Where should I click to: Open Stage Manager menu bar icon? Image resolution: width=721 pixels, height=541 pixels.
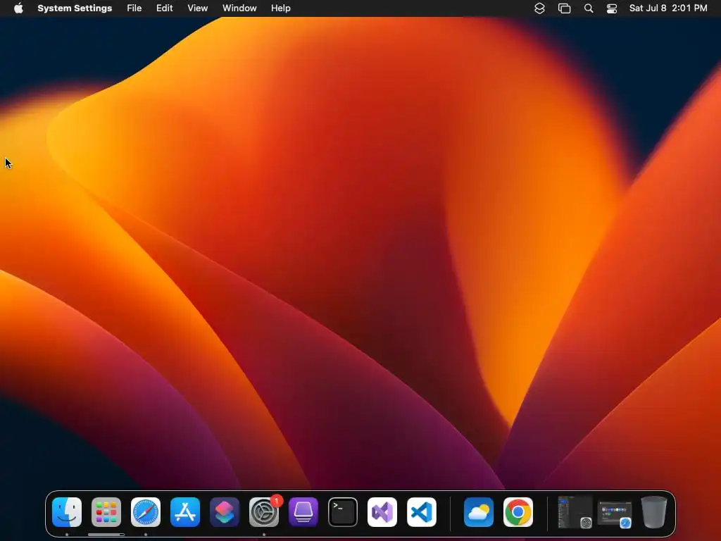tap(564, 8)
